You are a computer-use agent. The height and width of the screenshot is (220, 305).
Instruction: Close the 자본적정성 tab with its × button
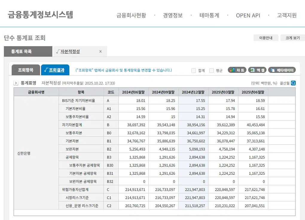[x=101, y=51]
